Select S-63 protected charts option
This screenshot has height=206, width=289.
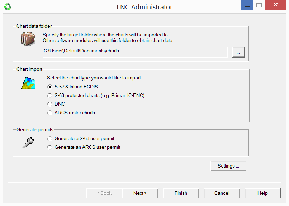[x=50, y=95]
